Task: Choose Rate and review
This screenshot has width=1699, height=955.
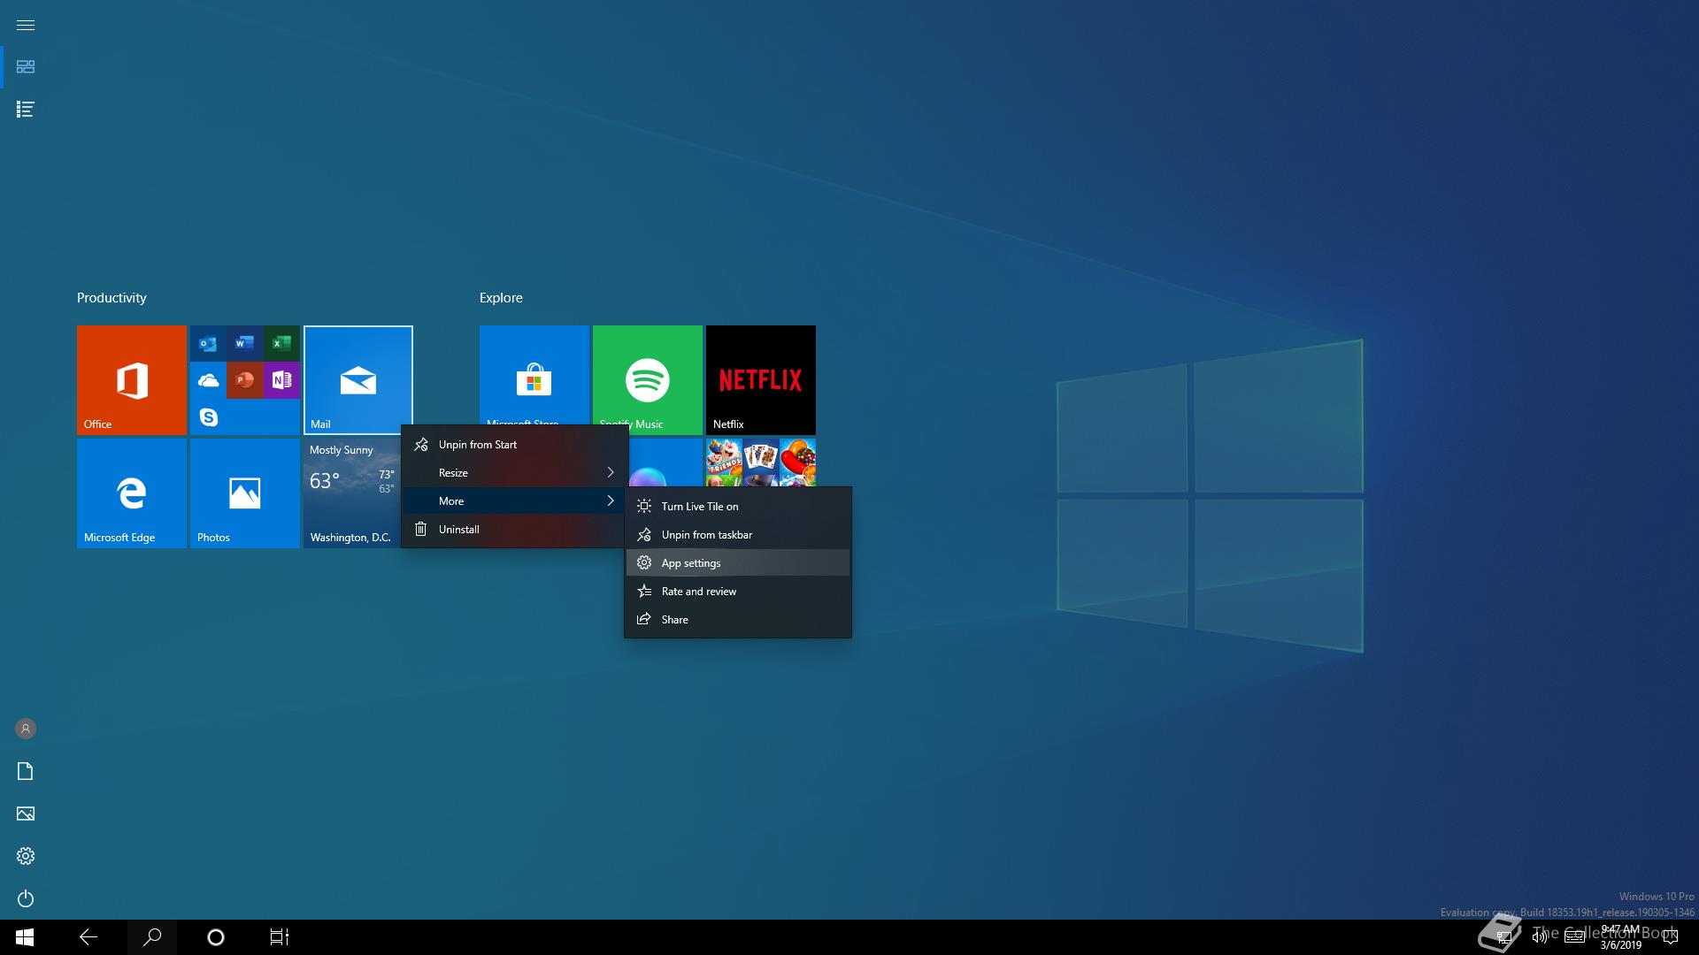Action: [738, 592]
